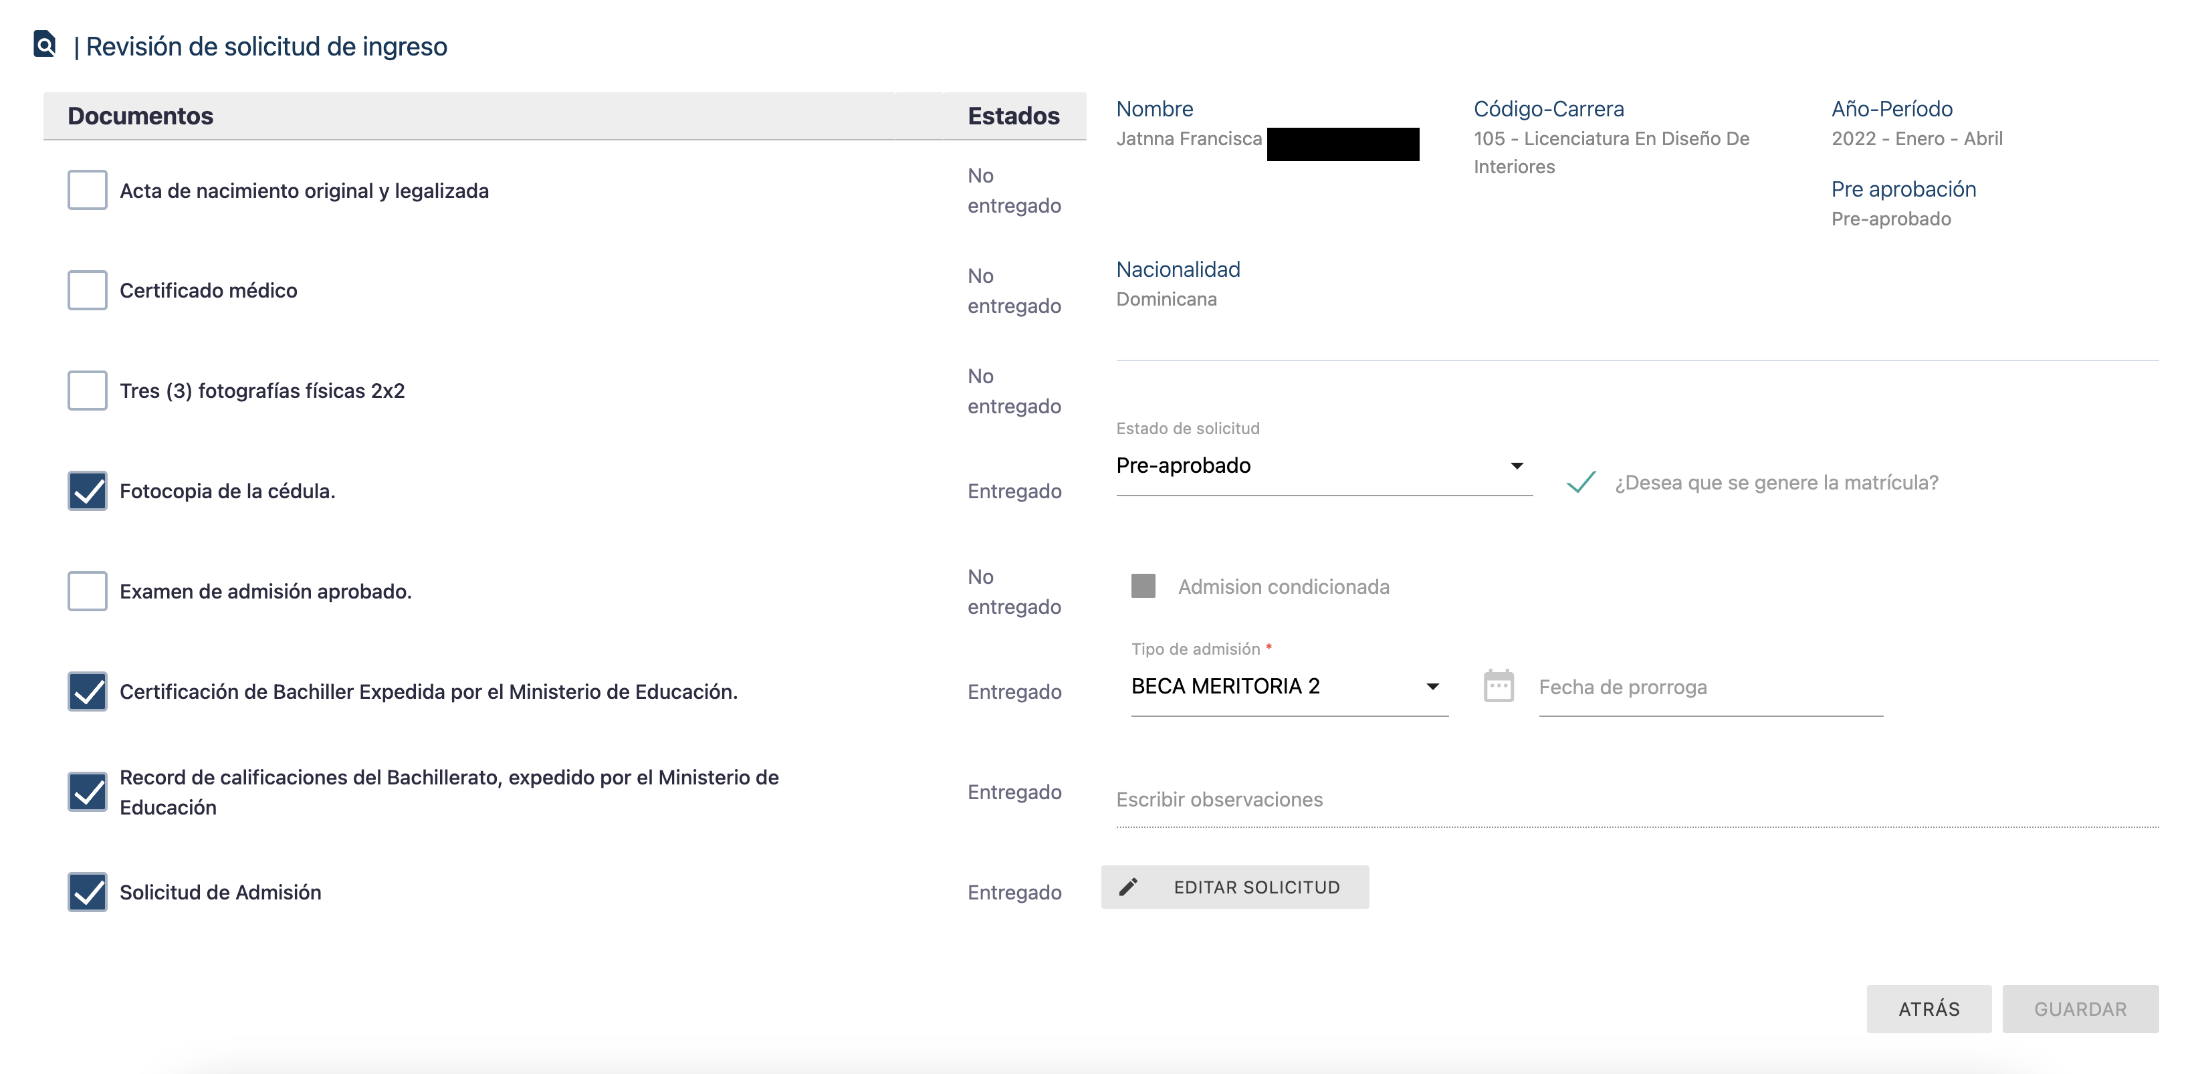Click the pencil icon on Editar Solicitud

coord(1128,887)
